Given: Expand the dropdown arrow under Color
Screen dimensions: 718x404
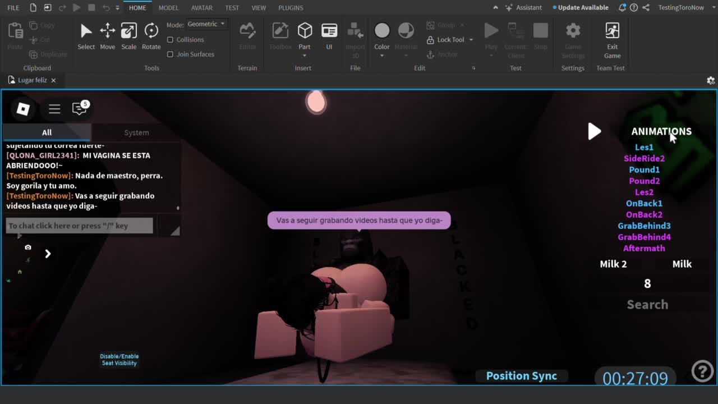Looking at the screenshot, I should (382, 56).
